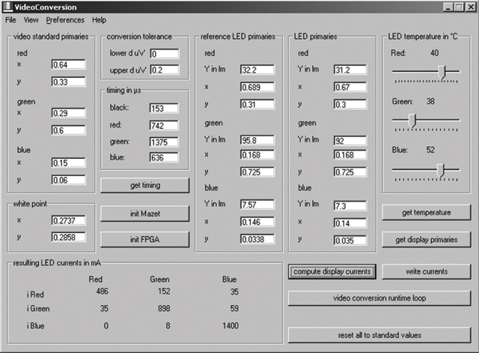Click reset all to standard values
The width and height of the screenshot is (479, 353).
[x=379, y=334]
